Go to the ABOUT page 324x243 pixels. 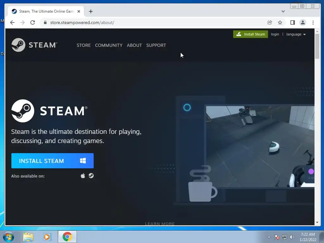click(x=134, y=45)
